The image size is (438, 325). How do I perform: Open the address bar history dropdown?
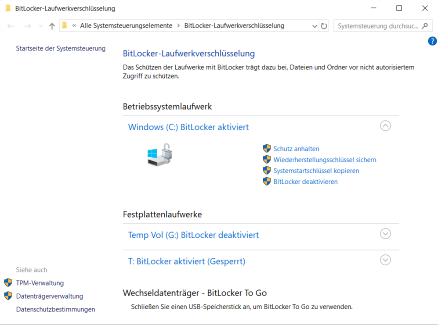pos(315,26)
